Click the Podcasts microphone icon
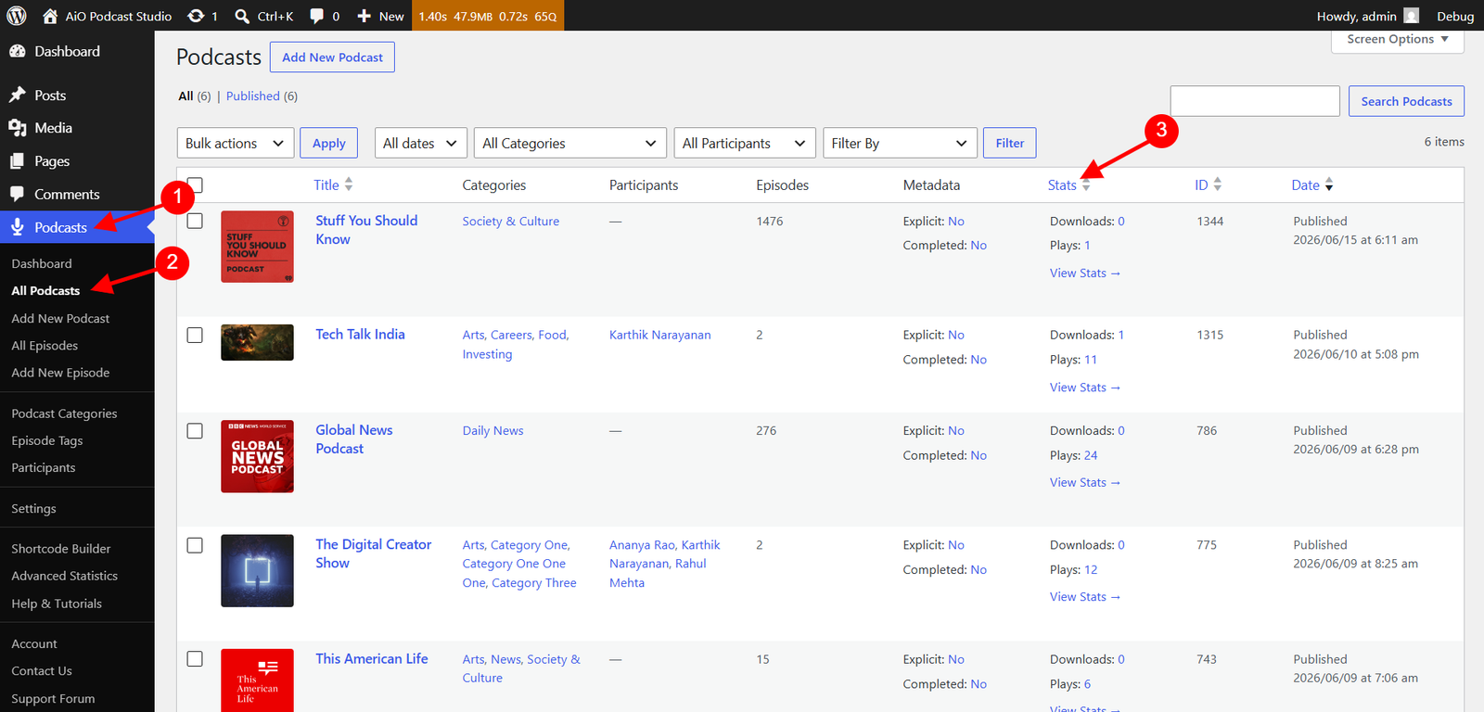 (x=17, y=227)
